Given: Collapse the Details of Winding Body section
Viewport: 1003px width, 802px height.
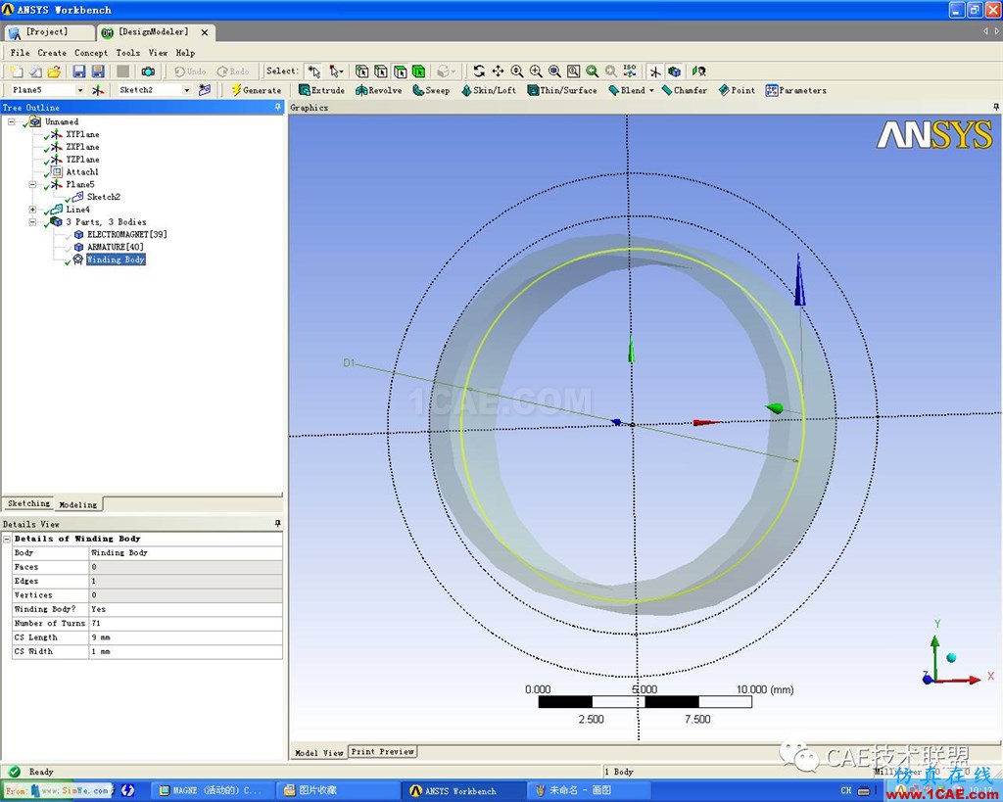Looking at the screenshot, I should coord(7,540).
